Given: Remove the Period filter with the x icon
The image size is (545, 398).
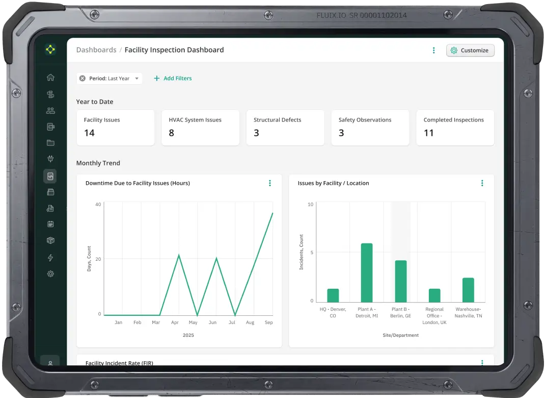Looking at the screenshot, I should 83,79.
